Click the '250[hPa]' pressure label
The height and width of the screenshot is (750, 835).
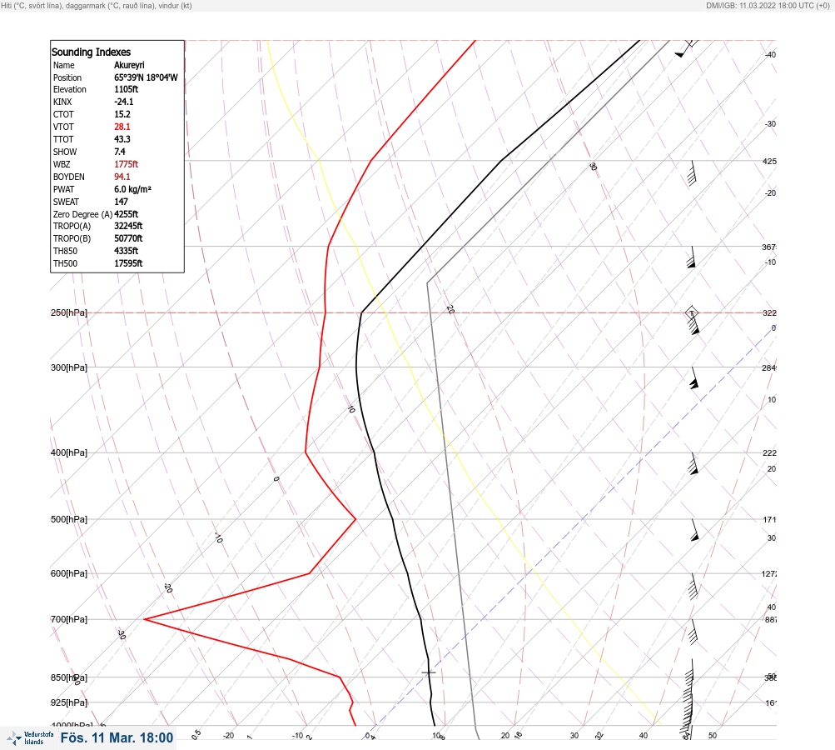pos(69,312)
